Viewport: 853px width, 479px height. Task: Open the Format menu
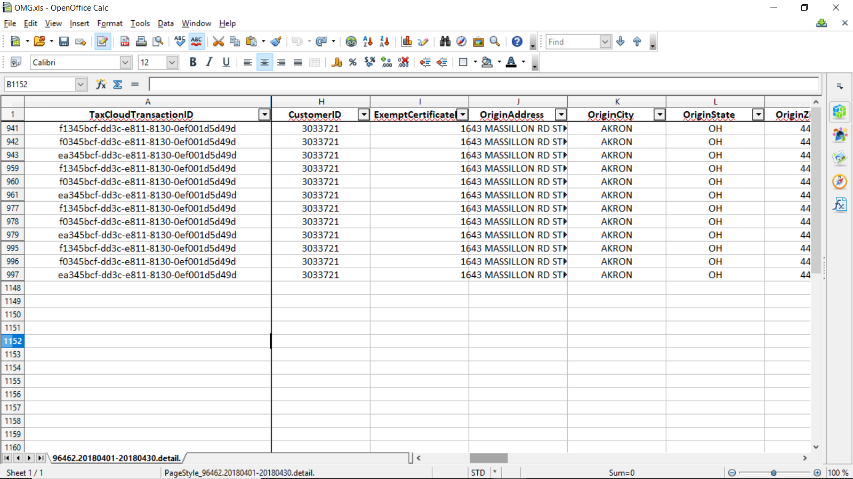pos(110,23)
